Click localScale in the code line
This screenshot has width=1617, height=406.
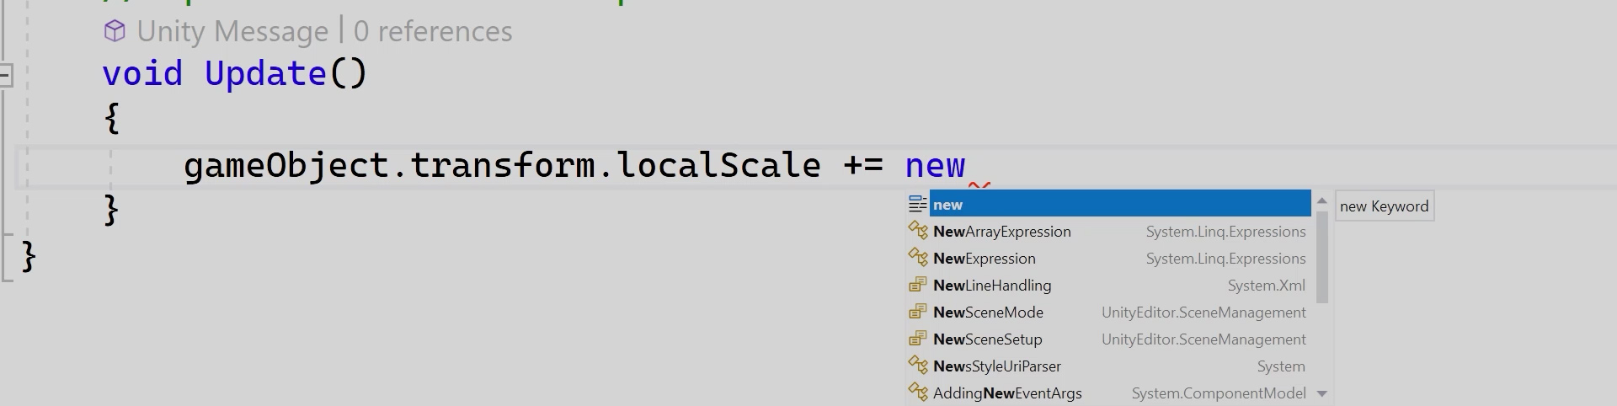coord(719,165)
